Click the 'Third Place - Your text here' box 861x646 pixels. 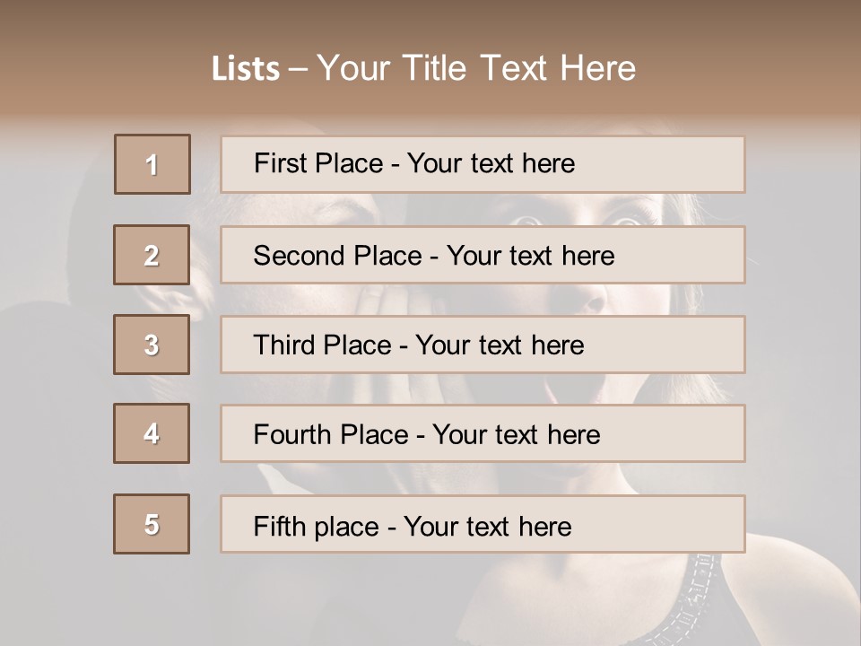483,345
